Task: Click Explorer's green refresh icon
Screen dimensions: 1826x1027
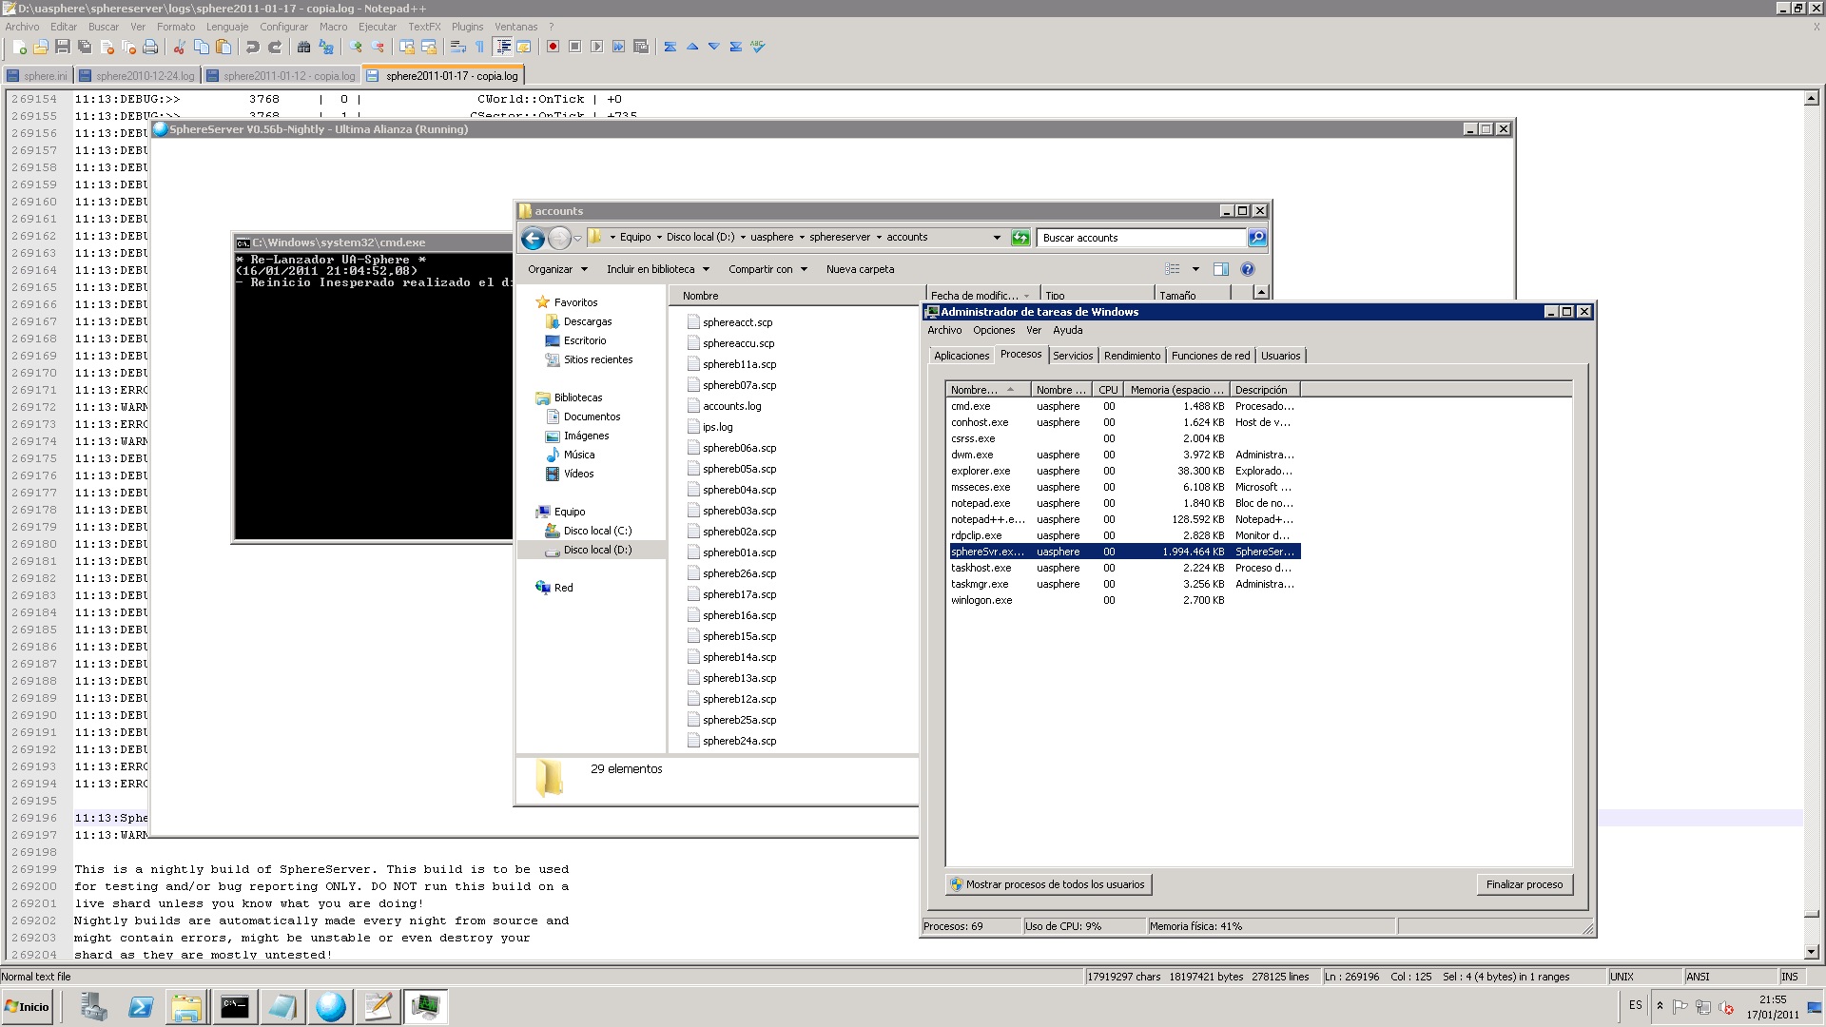Action: tap(1020, 238)
